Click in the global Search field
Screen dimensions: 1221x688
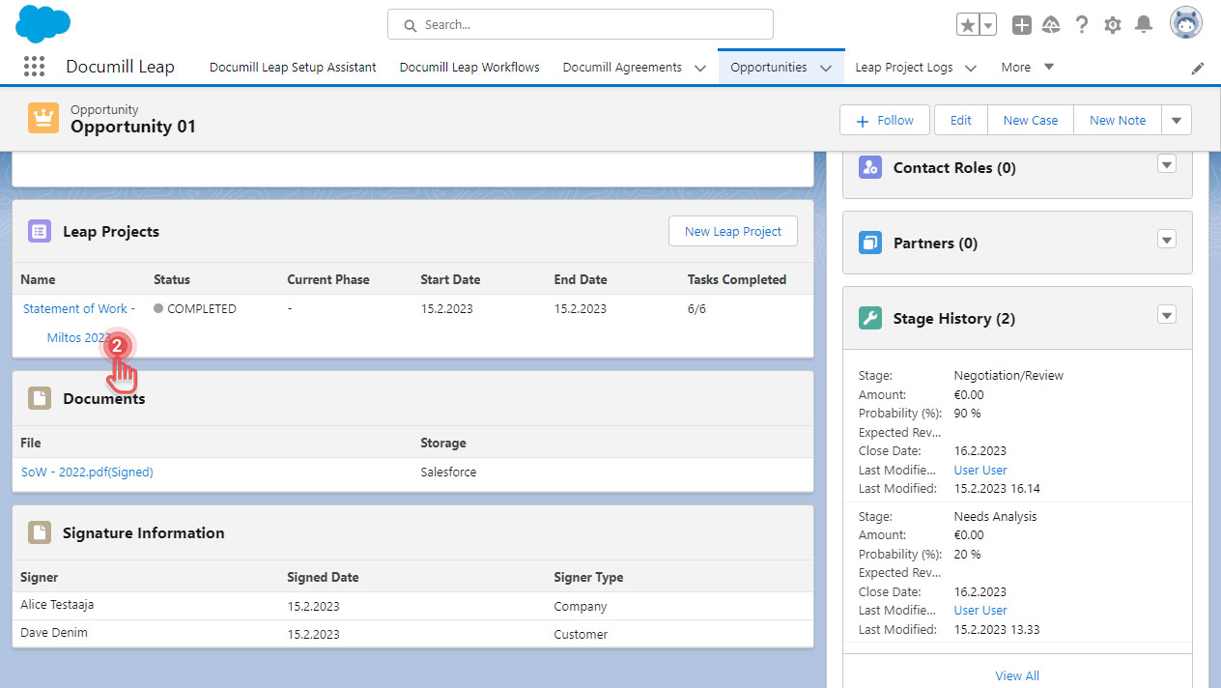(x=580, y=25)
